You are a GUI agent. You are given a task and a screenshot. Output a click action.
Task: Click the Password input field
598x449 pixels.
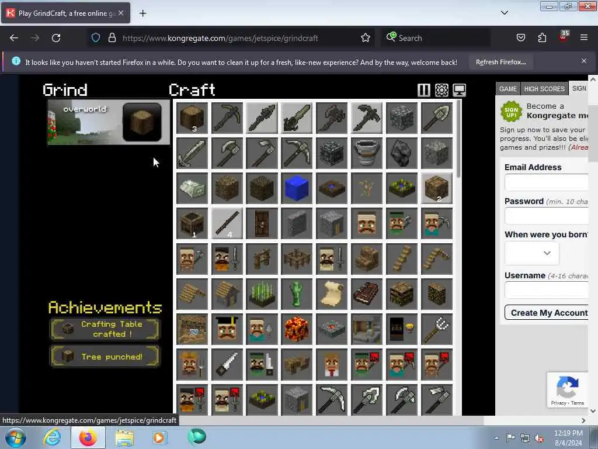(547, 216)
